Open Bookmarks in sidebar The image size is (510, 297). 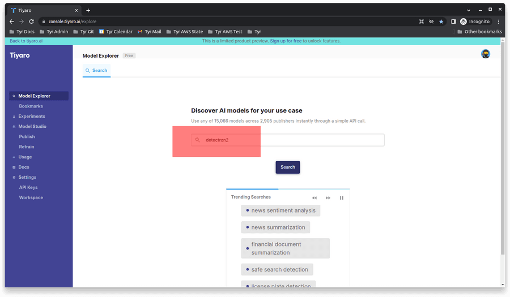(31, 106)
